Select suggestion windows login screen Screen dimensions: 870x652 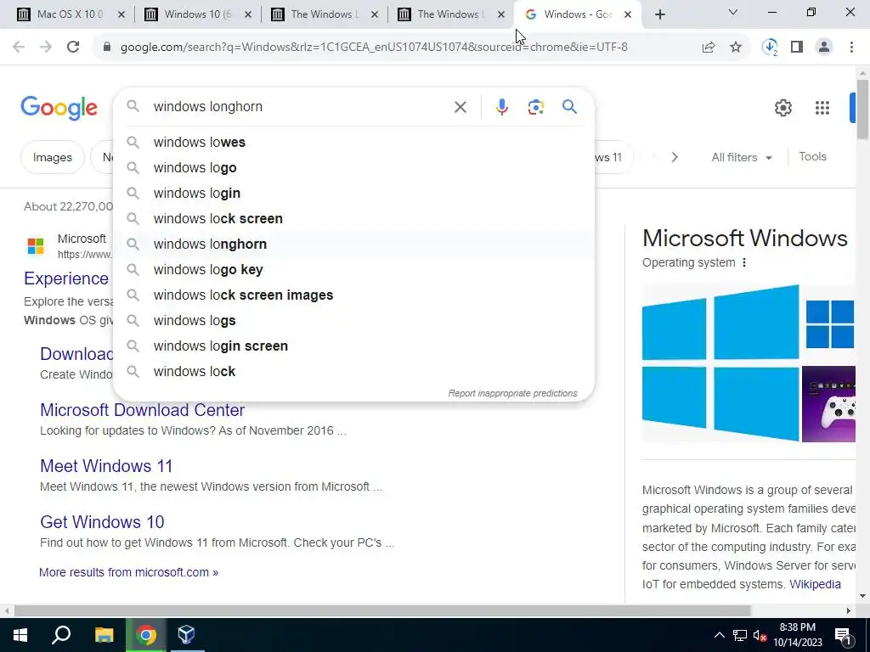pos(353,346)
